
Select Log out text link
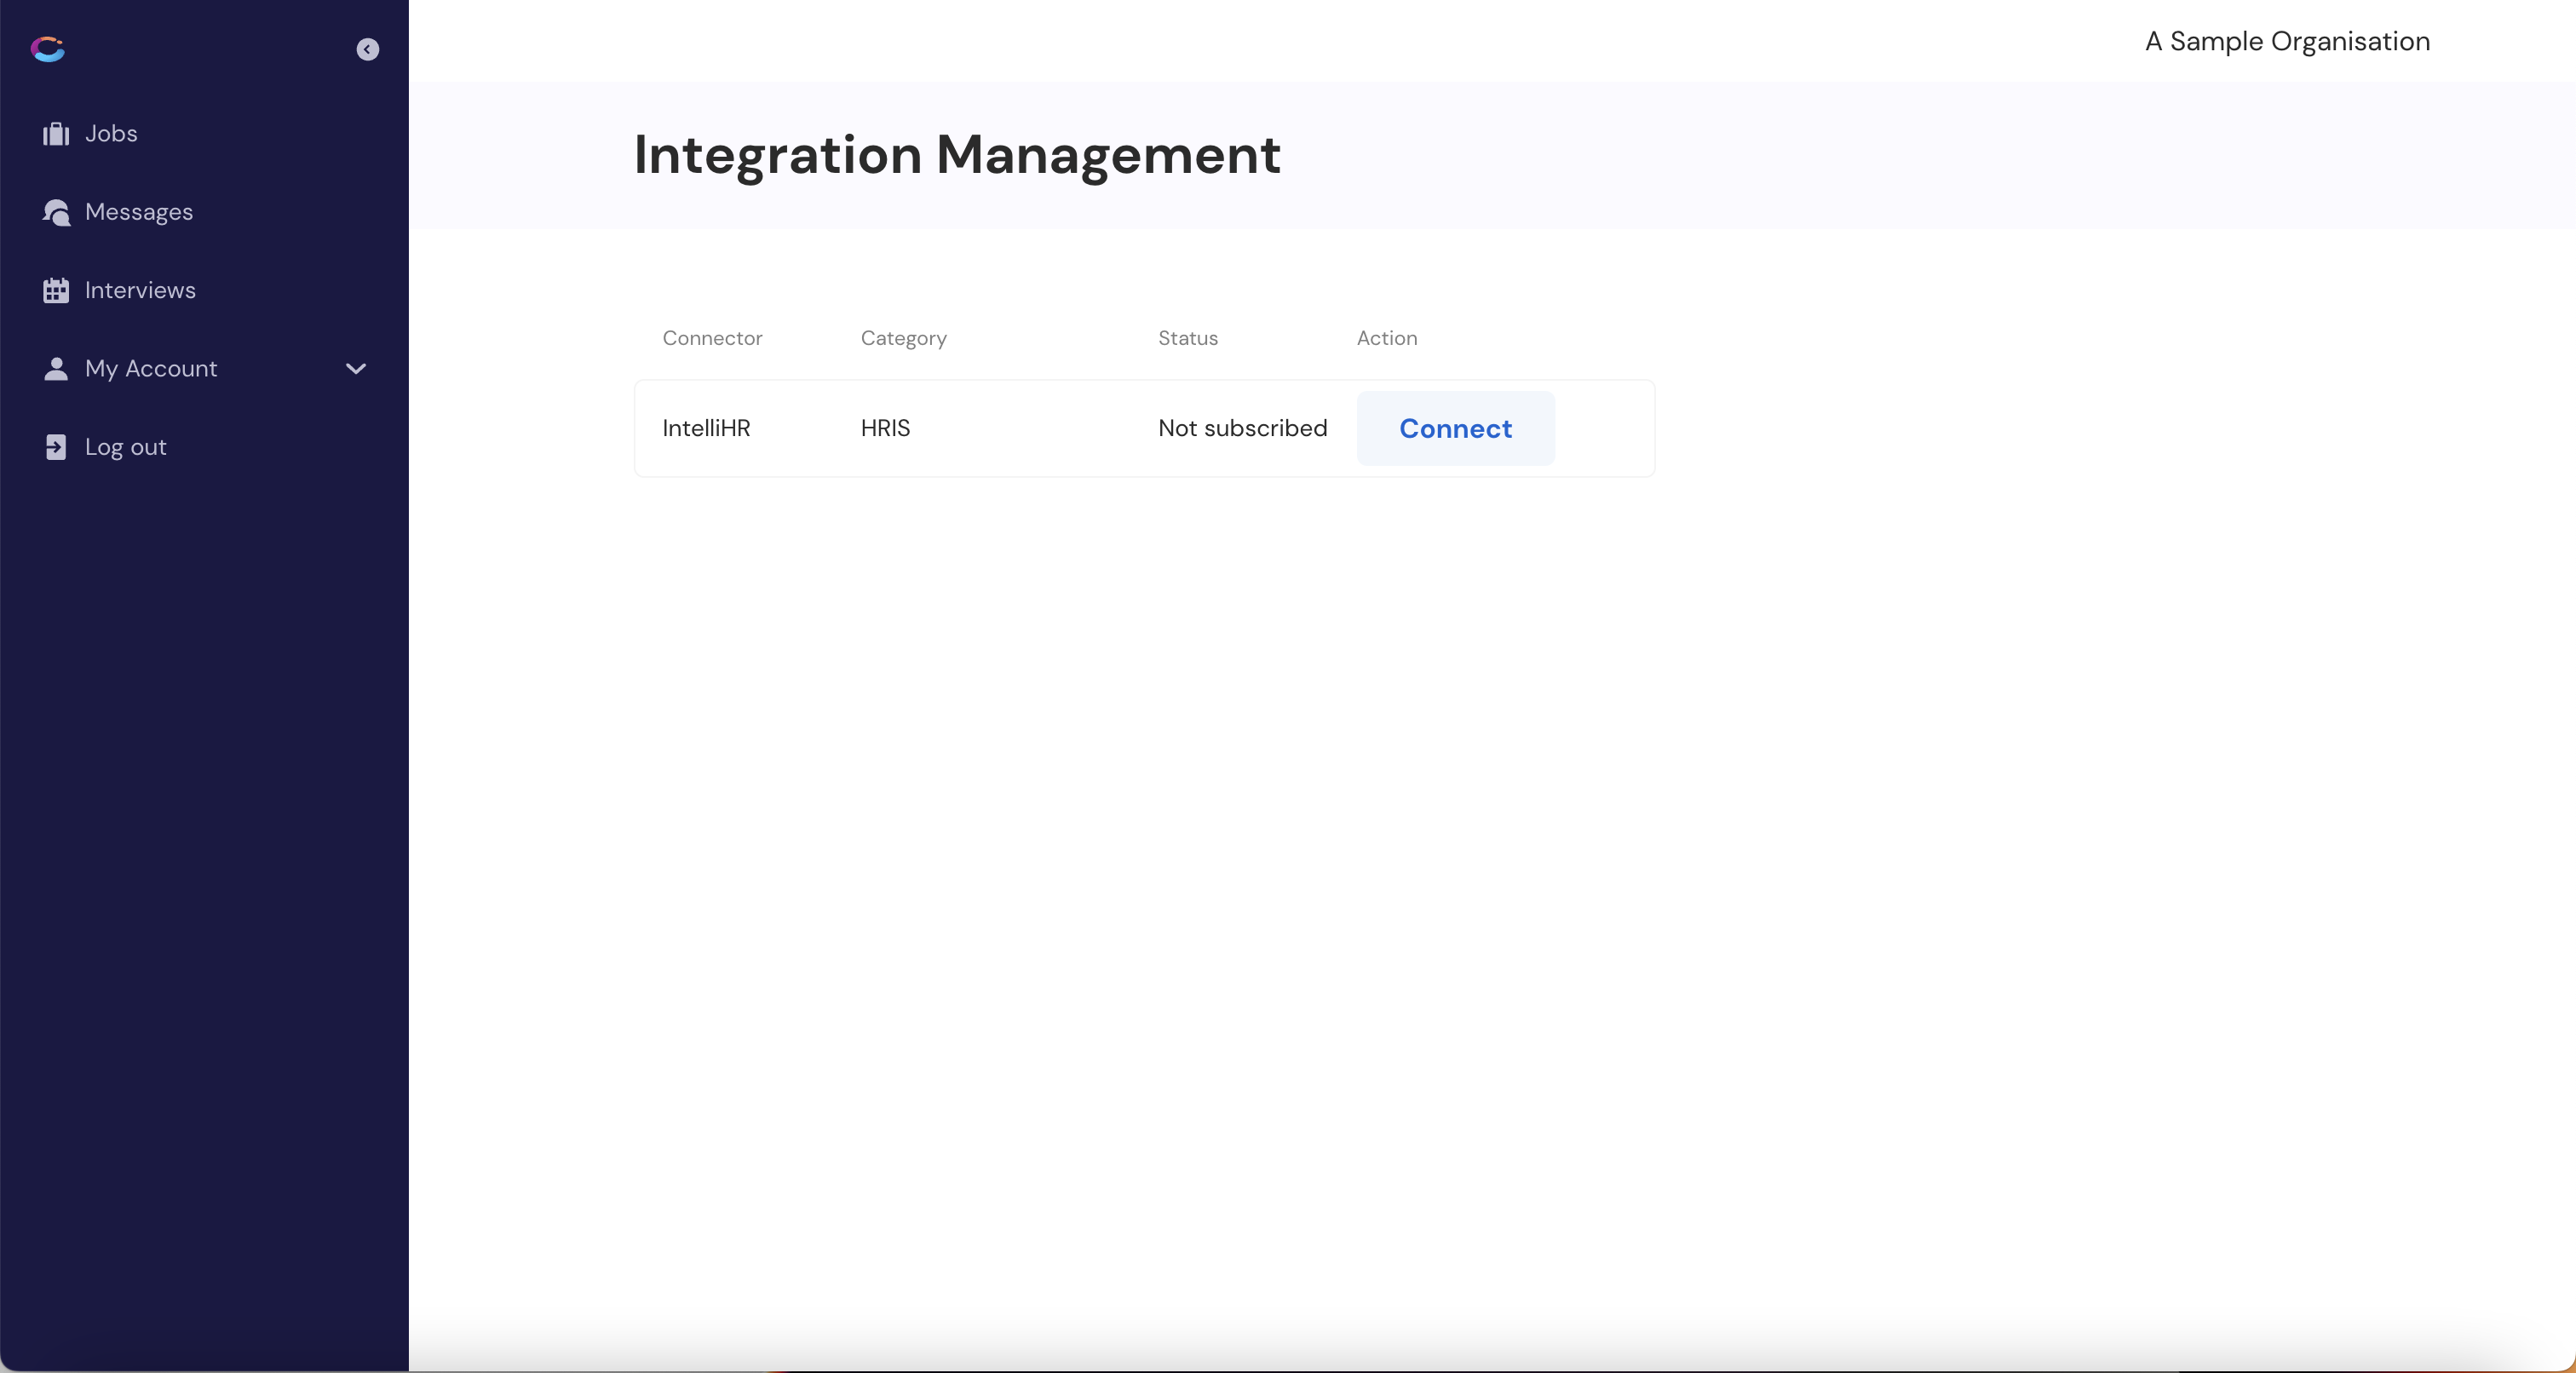(125, 447)
